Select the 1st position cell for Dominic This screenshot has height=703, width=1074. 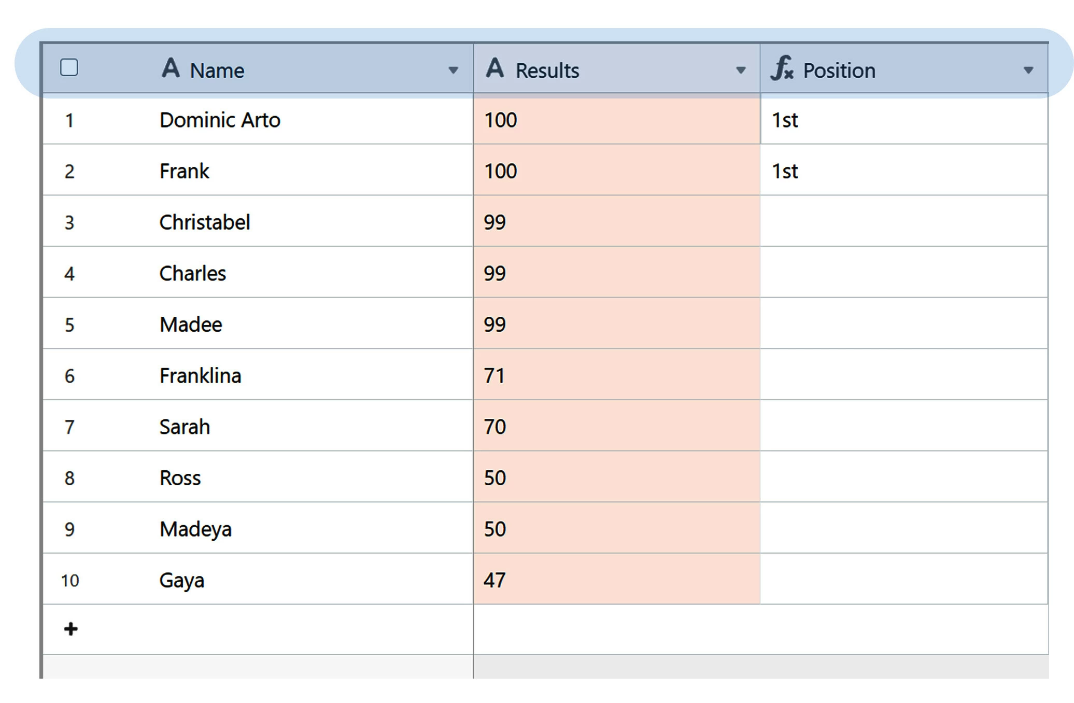coord(904,120)
